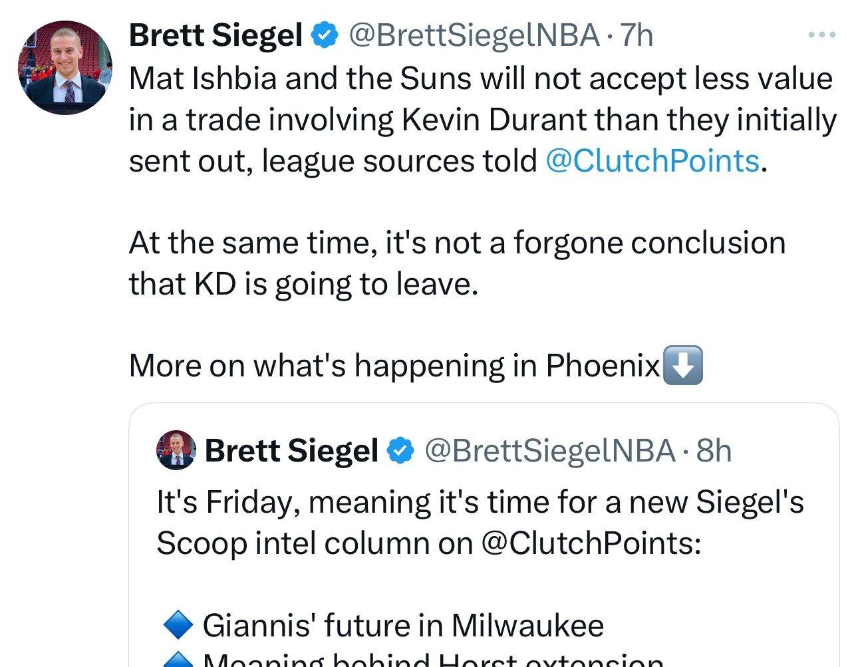Open the three-dot more options menu

(821, 35)
